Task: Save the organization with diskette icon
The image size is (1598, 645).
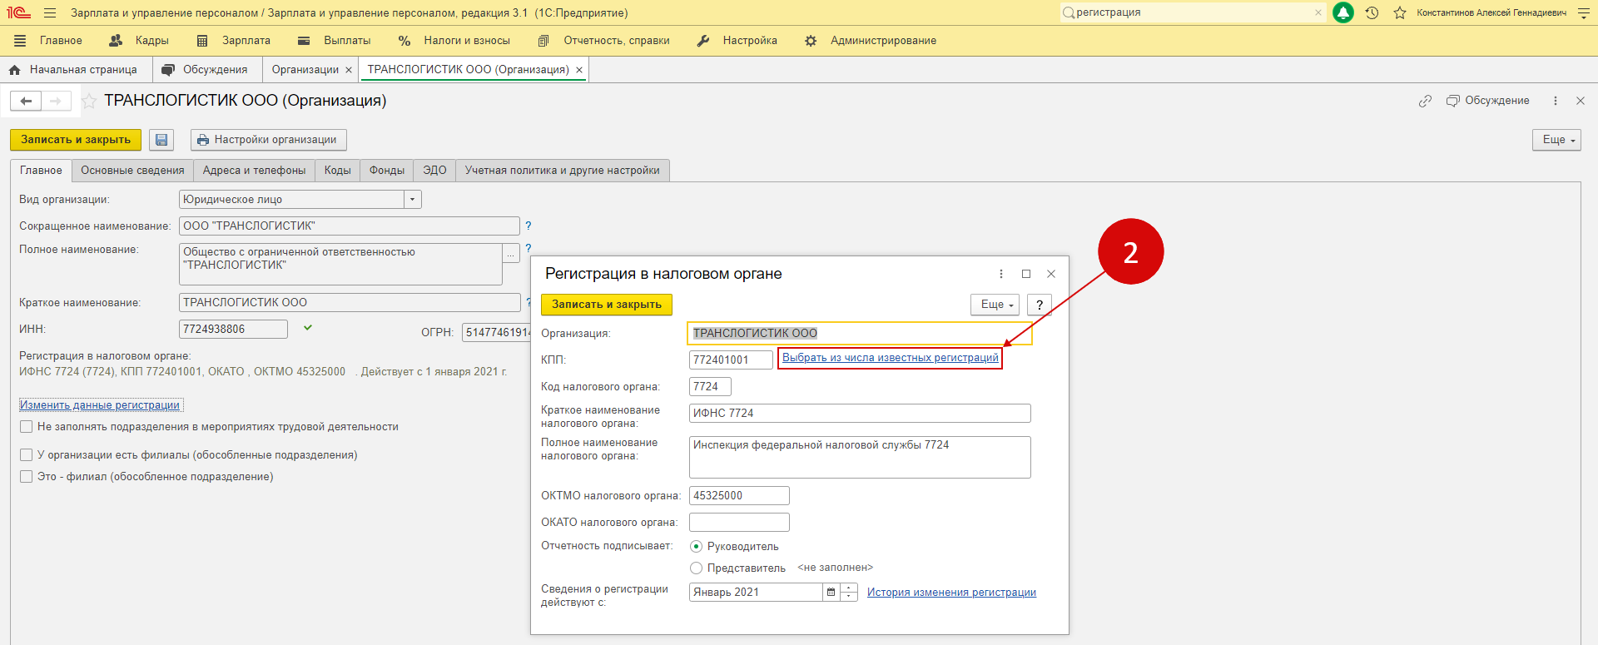Action: (x=161, y=140)
